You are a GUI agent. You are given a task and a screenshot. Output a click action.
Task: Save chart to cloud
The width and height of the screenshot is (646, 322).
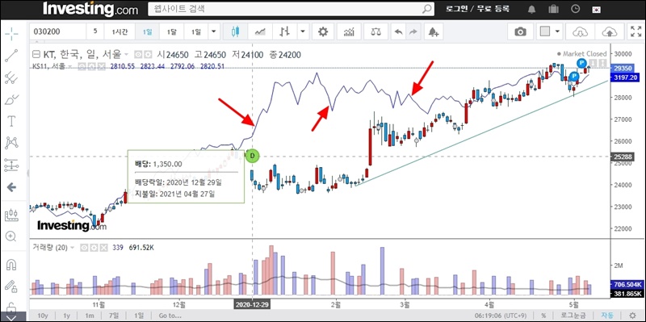[610, 31]
